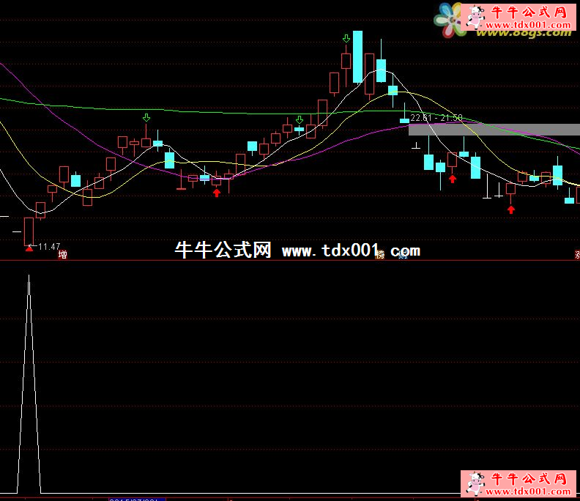580x501 pixels.
Task: Select the 11.47 lowest price label
Action: (49, 246)
